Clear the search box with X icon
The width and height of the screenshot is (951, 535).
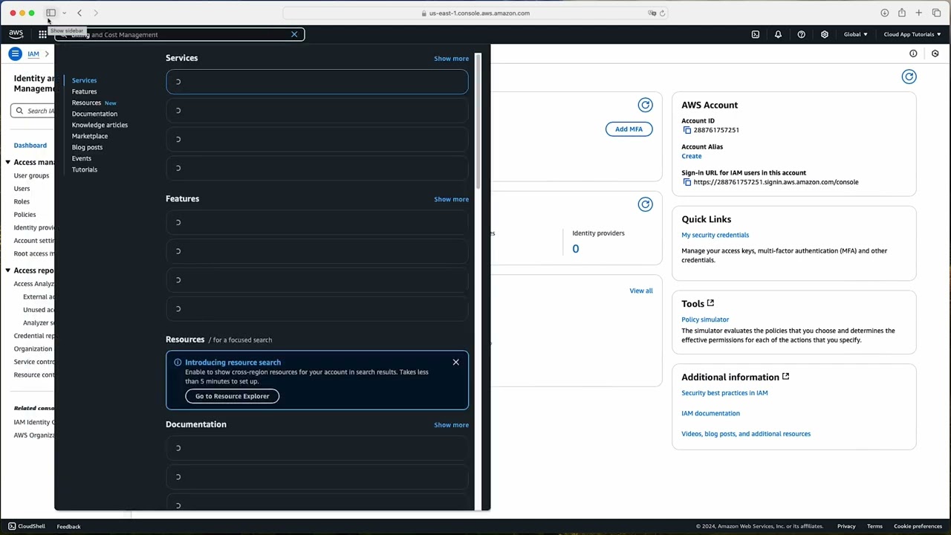[x=294, y=34]
